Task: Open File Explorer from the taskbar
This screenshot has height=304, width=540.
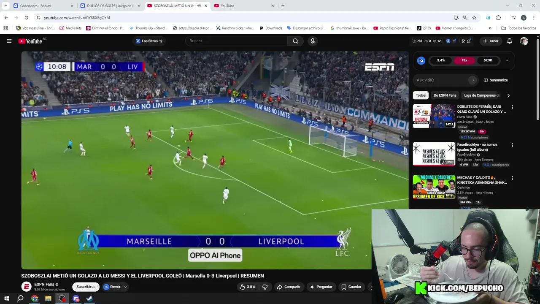Action: [48, 299]
